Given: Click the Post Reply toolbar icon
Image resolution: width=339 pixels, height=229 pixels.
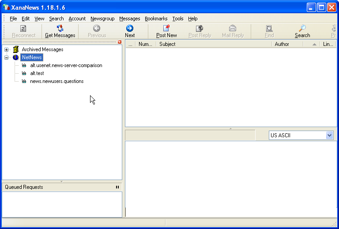Looking at the screenshot, I should pyautogui.click(x=200, y=28).
